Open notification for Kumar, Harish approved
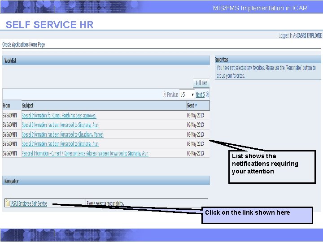Image resolution: width=323 pixels, height=242 pixels. [x=59, y=116]
